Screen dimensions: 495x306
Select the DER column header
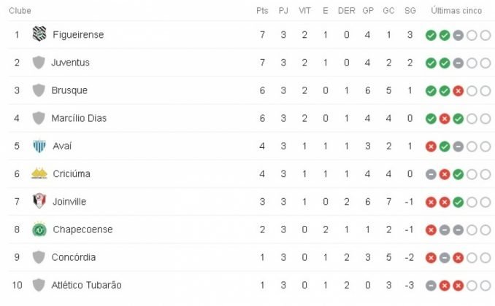346,11
